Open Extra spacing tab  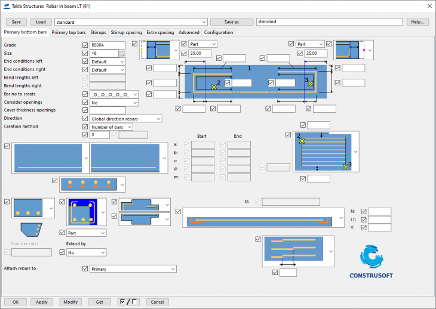coord(160,32)
